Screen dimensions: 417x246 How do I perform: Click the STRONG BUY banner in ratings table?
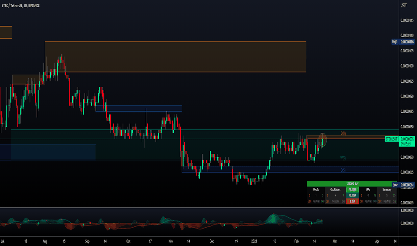coord(352,183)
